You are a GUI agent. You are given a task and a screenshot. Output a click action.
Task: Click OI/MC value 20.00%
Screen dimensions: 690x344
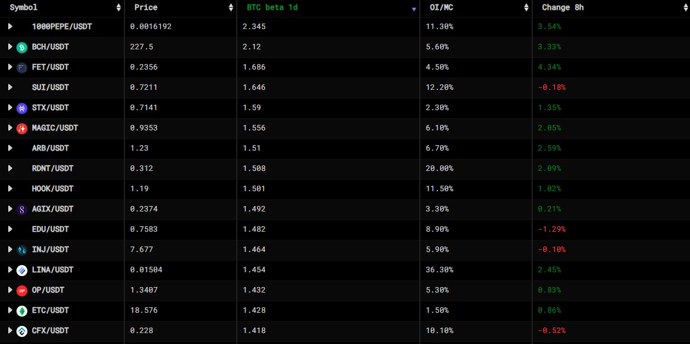[x=440, y=168]
